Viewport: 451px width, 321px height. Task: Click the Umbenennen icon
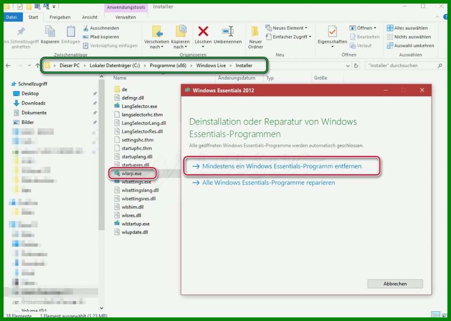point(228,31)
